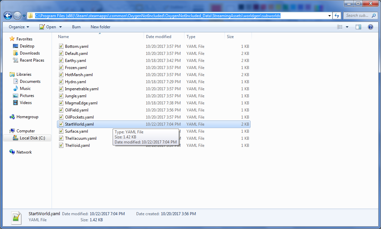Go back using the Back arrow

tap(8, 16)
